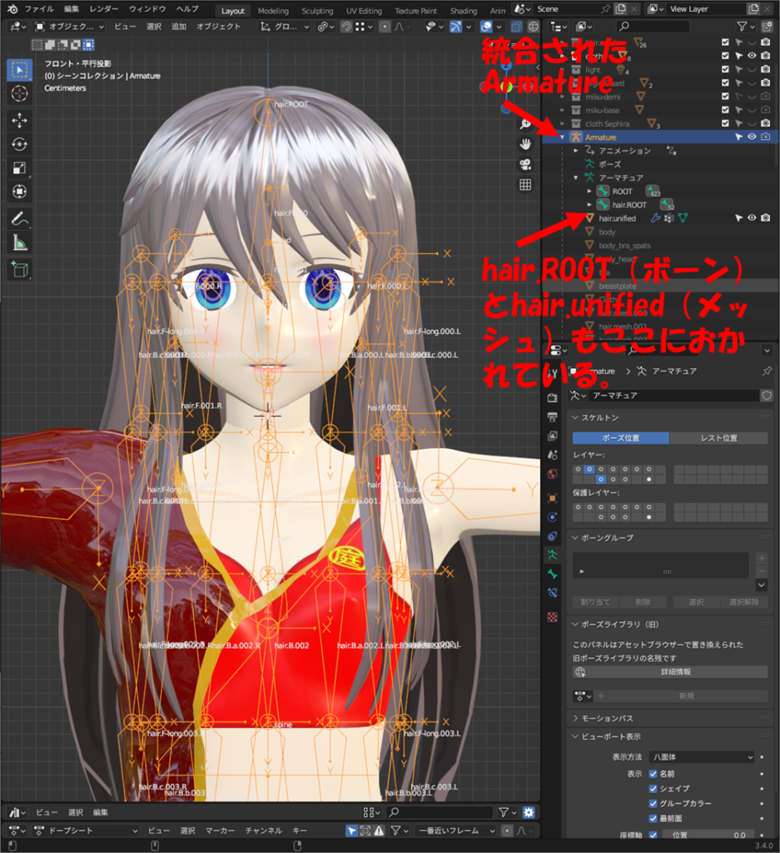Expand the hair.ROOT bone tree item

pyautogui.click(x=589, y=205)
